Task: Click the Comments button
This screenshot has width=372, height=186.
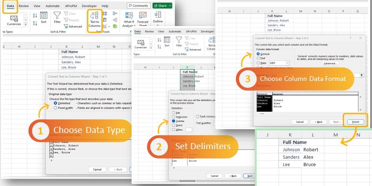Action: 139,6
